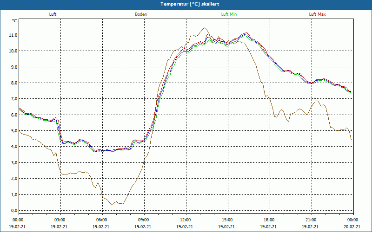Click the '1,0' y-axis value
This screenshot has width=372, height=232.
click(x=14, y=194)
